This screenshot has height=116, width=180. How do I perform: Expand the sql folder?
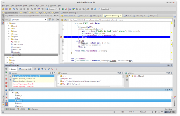point(7,57)
